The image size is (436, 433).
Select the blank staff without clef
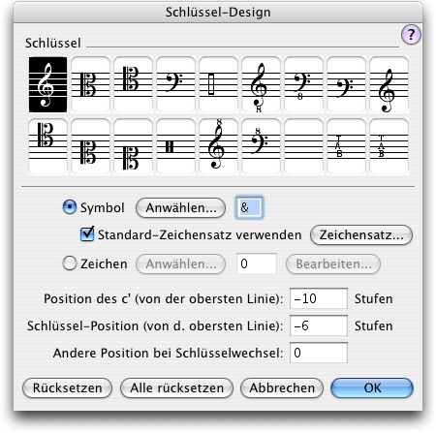pyautogui.click(x=304, y=146)
